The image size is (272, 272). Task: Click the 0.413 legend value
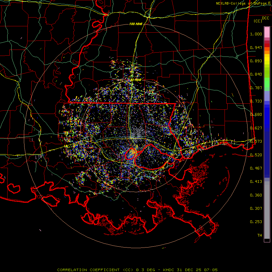[256, 182]
